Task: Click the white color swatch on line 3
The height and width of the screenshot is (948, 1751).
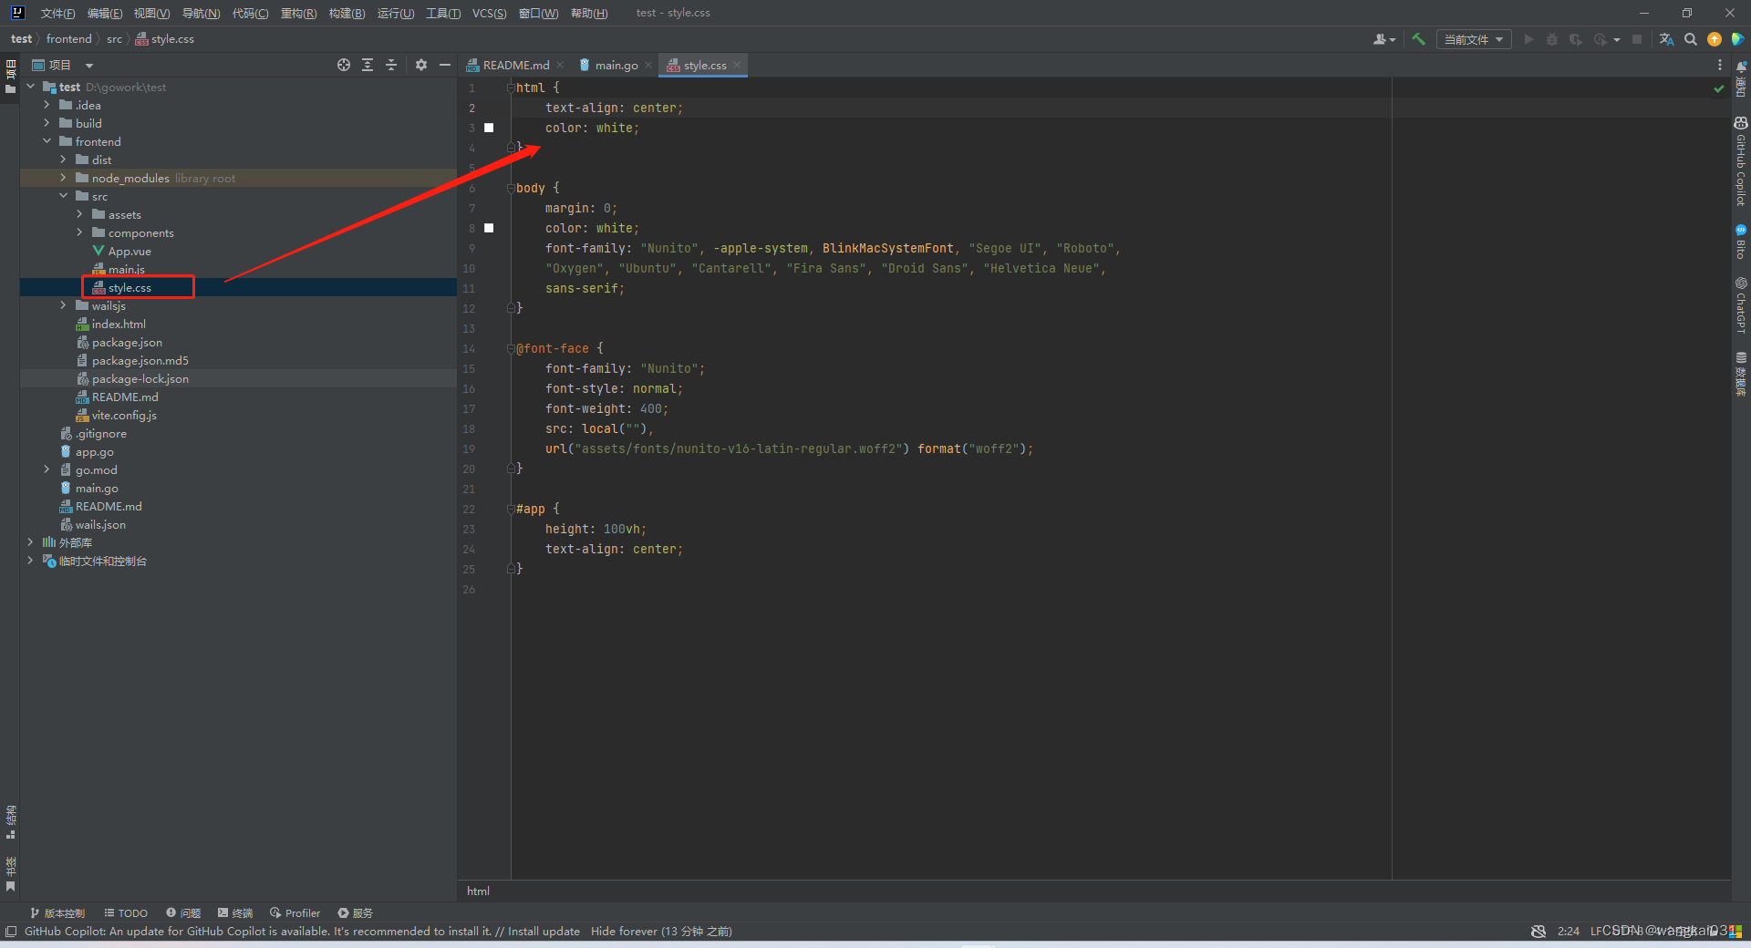Action: point(489,128)
